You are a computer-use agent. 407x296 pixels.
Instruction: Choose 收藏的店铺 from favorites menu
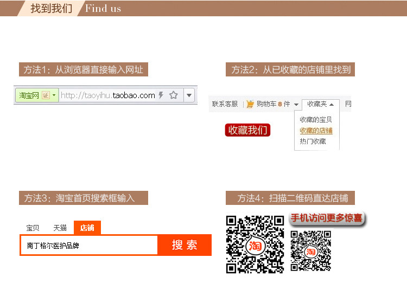pyautogui.click(x=316, y=131)
